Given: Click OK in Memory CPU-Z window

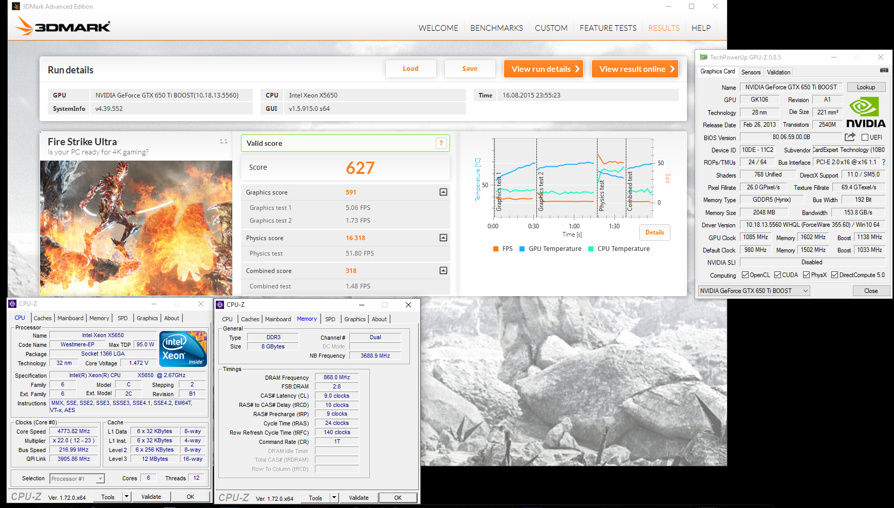Looking at the screenshot, I should coord(398,498).
